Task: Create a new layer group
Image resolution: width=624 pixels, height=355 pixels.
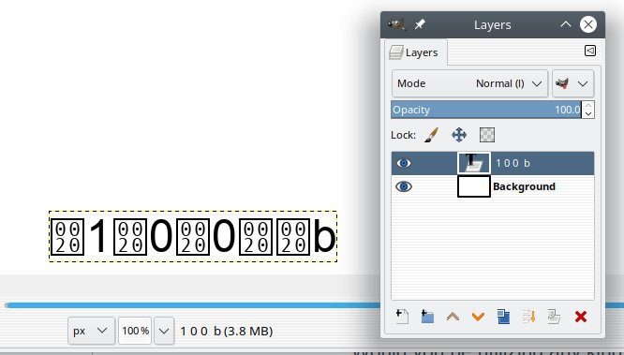Action: pos(427,317)
